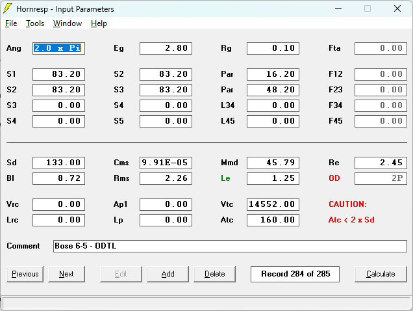Click the F23 field
Image resolution: width=413 pixels, height=311 pixels.
point(381,90)
